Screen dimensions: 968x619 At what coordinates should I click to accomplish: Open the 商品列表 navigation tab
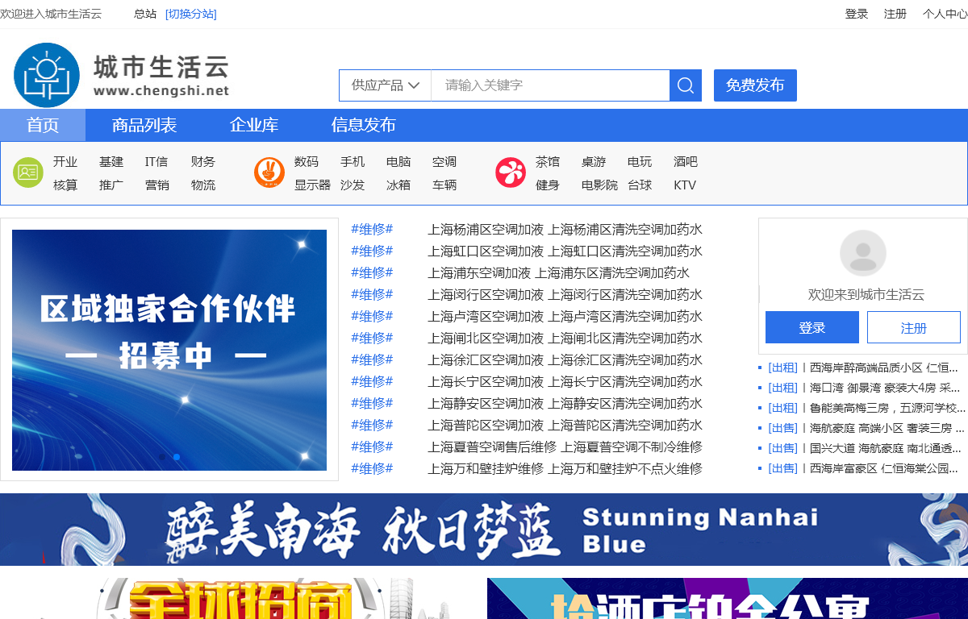click(x=144, y=125)
